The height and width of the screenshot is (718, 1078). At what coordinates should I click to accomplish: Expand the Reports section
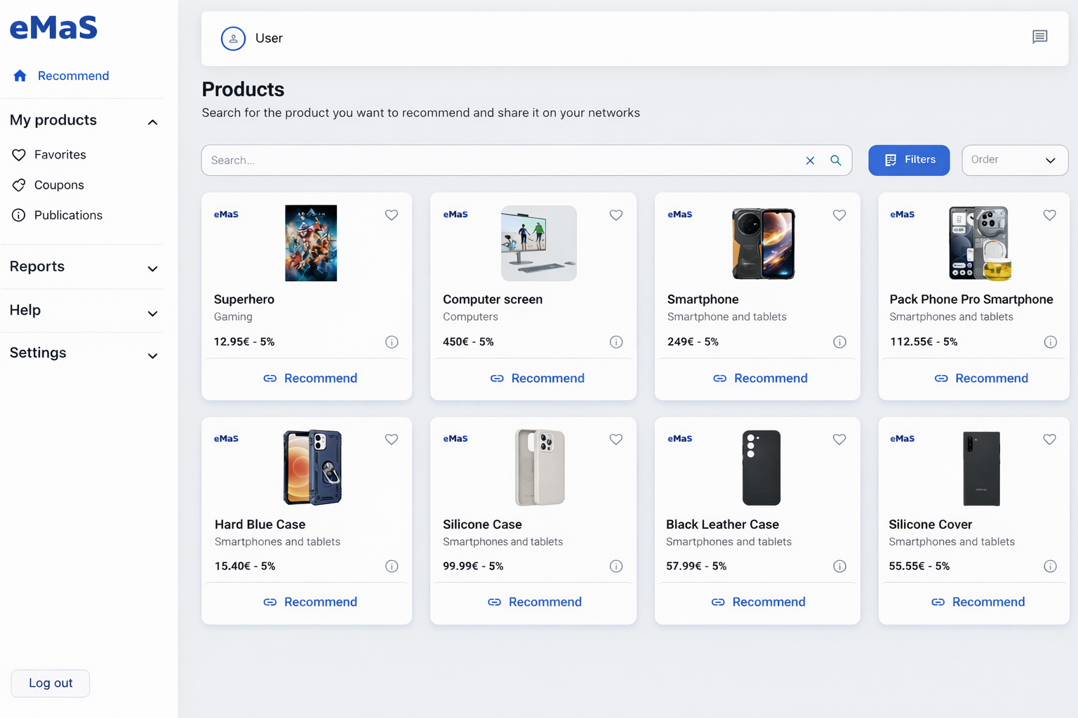(82, 266)
